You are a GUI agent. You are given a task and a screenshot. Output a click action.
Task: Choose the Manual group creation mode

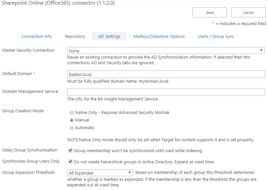(72, 120)
